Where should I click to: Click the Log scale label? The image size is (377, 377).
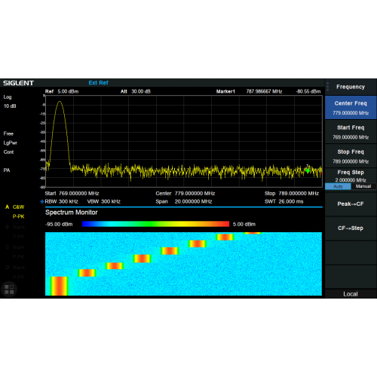click(8, 97)
